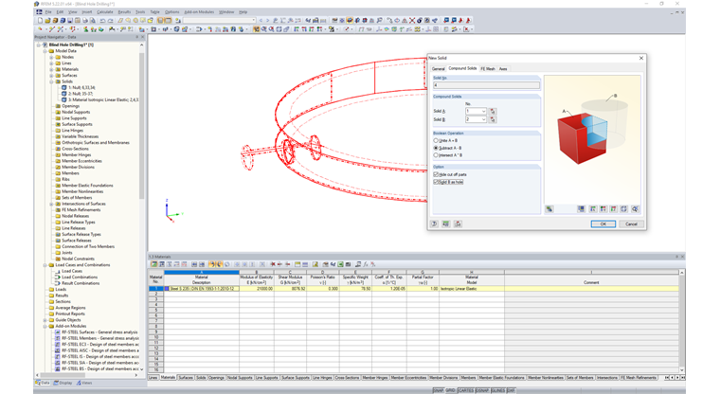
Task: Click the Print icon in toolbar
Action: point(85,21)
